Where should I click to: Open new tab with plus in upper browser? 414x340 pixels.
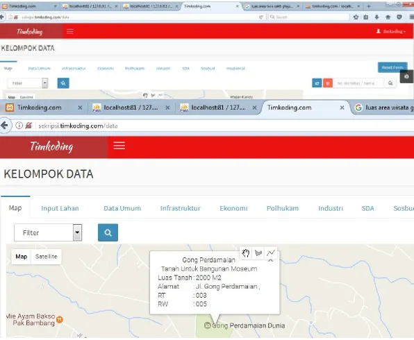[369, 6]
